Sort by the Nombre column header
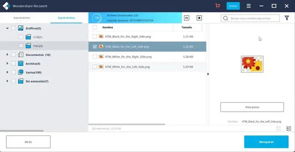This screenshot has width=295, height=152. pyautogui.click(x=108, y=28)
